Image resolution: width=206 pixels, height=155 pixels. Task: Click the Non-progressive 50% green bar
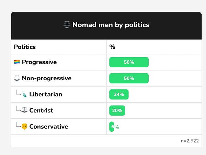(x=129, y=78)
